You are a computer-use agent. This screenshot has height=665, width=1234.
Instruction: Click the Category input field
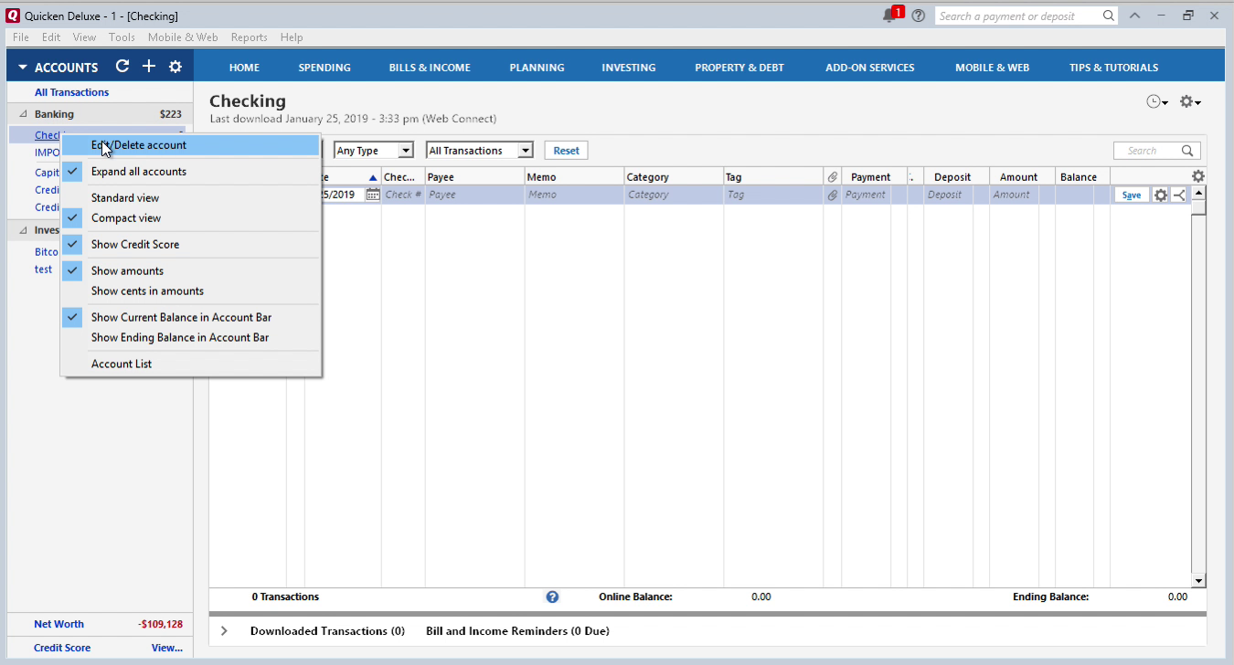coord(674,195)
